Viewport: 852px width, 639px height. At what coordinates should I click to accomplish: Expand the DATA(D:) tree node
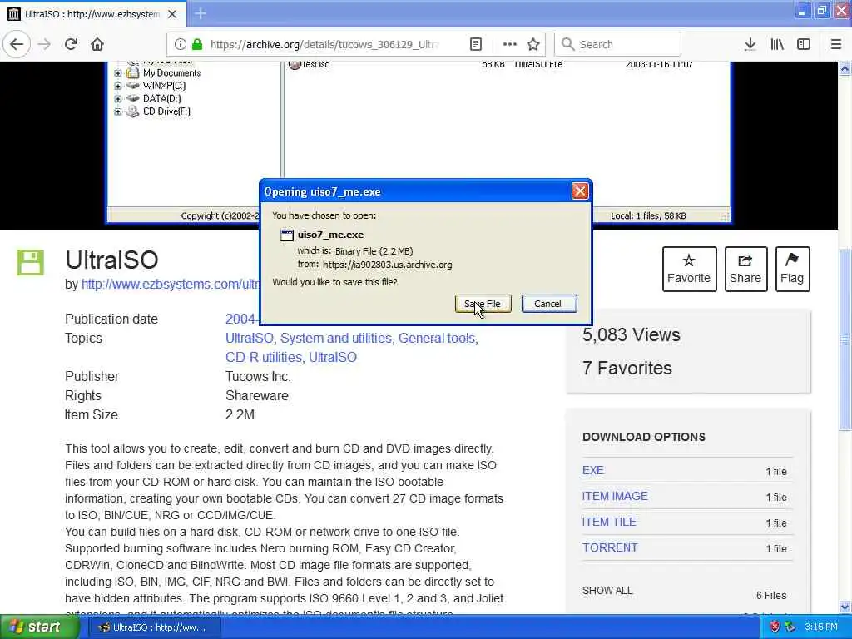tap(118, 99)
